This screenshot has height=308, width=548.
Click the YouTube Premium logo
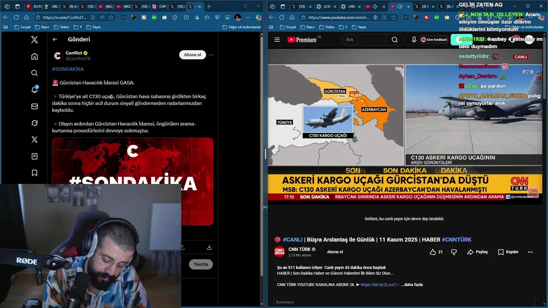pos(302,40)
